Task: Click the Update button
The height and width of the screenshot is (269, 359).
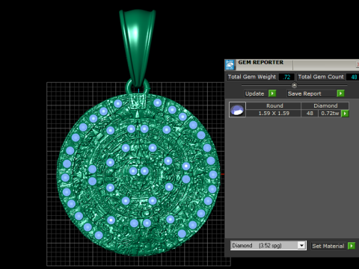Action: click(256, 93)
